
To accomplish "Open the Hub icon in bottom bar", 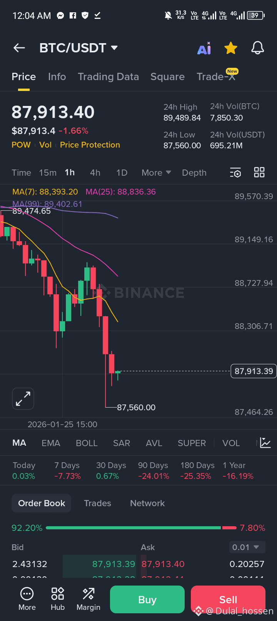I will [x=57, y=599].
